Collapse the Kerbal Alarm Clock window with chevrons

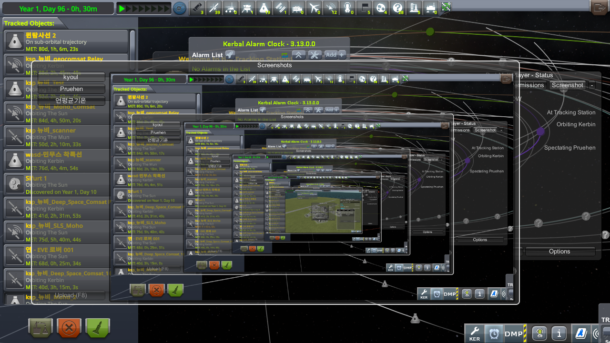pyautogui.click(x=299, y=55)
